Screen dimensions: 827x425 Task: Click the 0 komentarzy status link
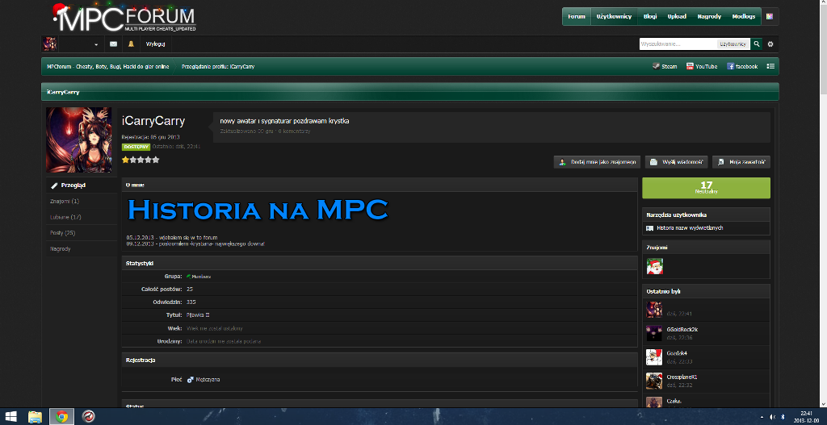pos(294,131)
